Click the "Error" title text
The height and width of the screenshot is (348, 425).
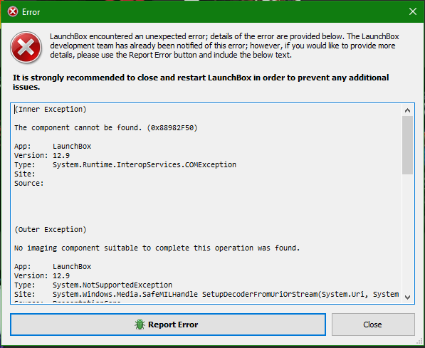[x=31, y=12]
